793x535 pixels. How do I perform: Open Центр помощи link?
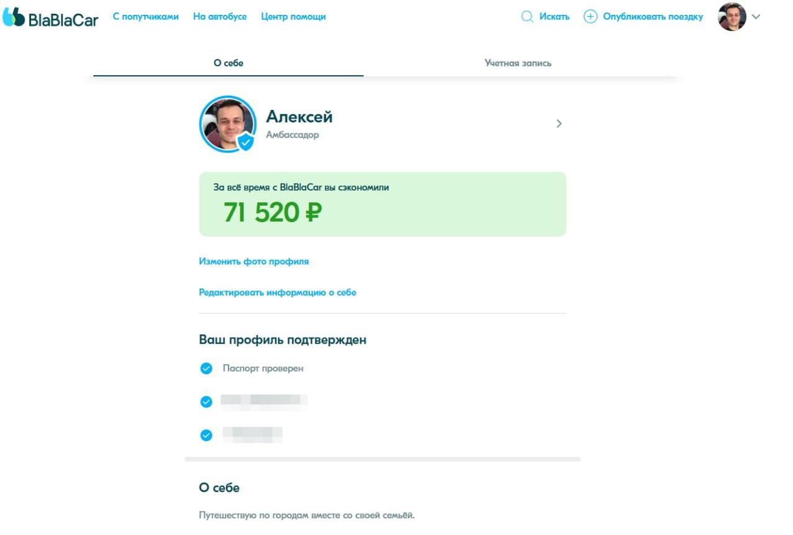click(x=293, y=17)
